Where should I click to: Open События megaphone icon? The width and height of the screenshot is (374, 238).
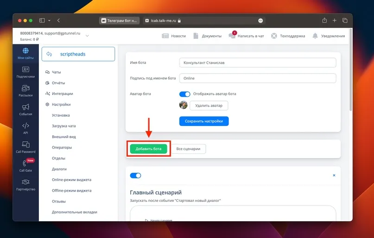25,107
